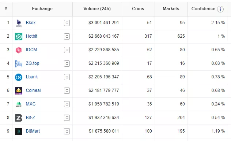The height and width of the screenshot is (141, 231).
Task: Select Bit-Z volume $1 932 316 634
Action: coord(104,118)
